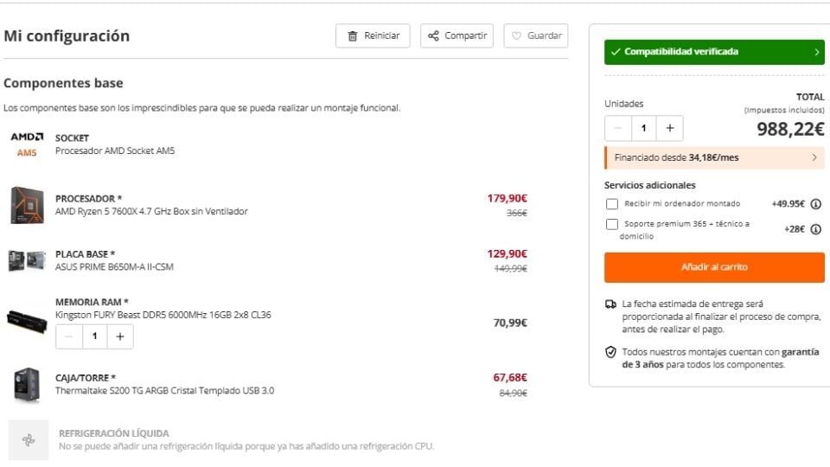Open the ASUS PRIME B650M-A motherboard thumbnail

point(27,260)
